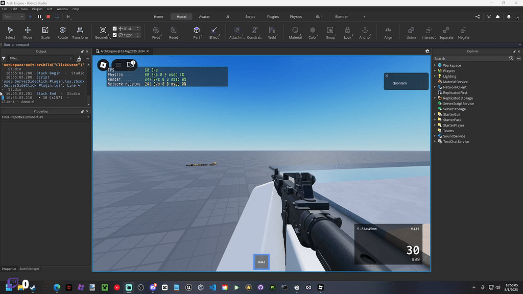Select the Anchor tool
The image size is (523, 294).
tap(365, 32)
